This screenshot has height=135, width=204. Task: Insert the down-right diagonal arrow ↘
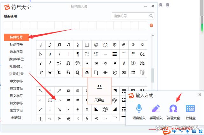59,110
